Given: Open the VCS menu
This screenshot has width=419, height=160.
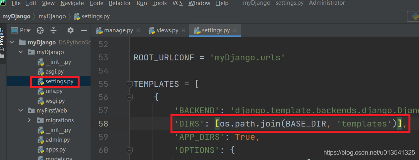Looking at the screenshot, I should pyautogui.click(x=178, y=3).
